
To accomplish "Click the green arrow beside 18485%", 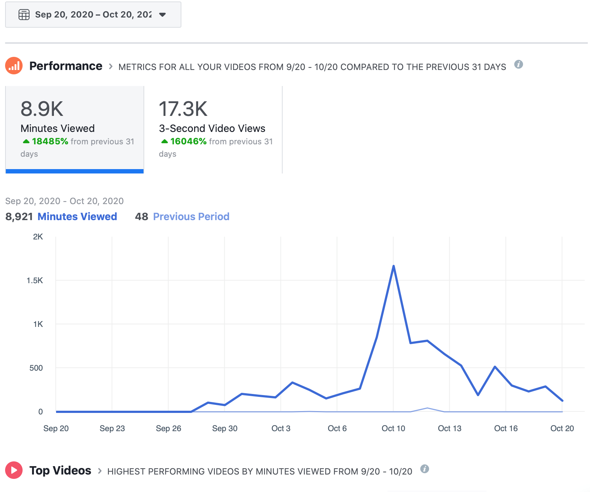I will (x=26, y=141).
